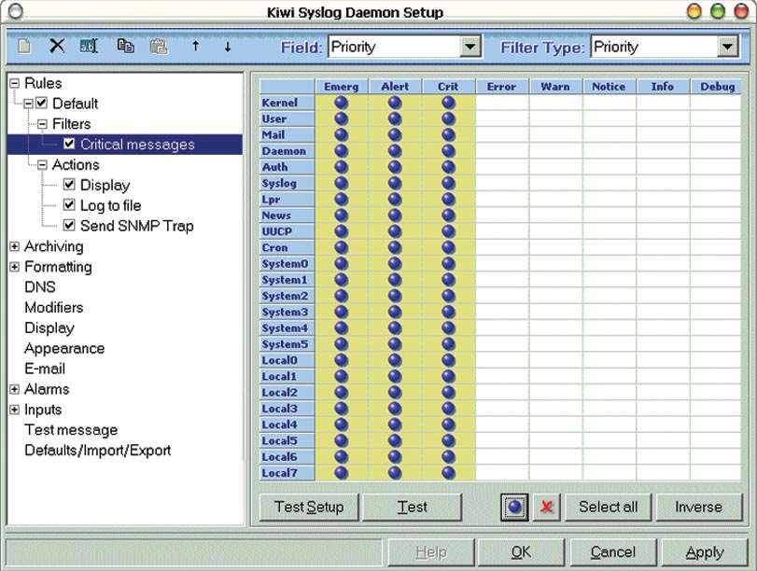Click the Test button
The width and height of the screenshot is (757, 571).
[412, 507]
